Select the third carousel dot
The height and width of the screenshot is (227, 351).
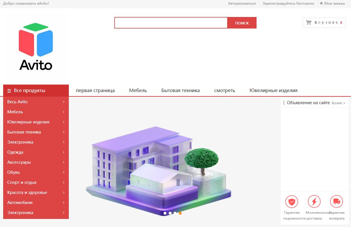click(175, 213)
